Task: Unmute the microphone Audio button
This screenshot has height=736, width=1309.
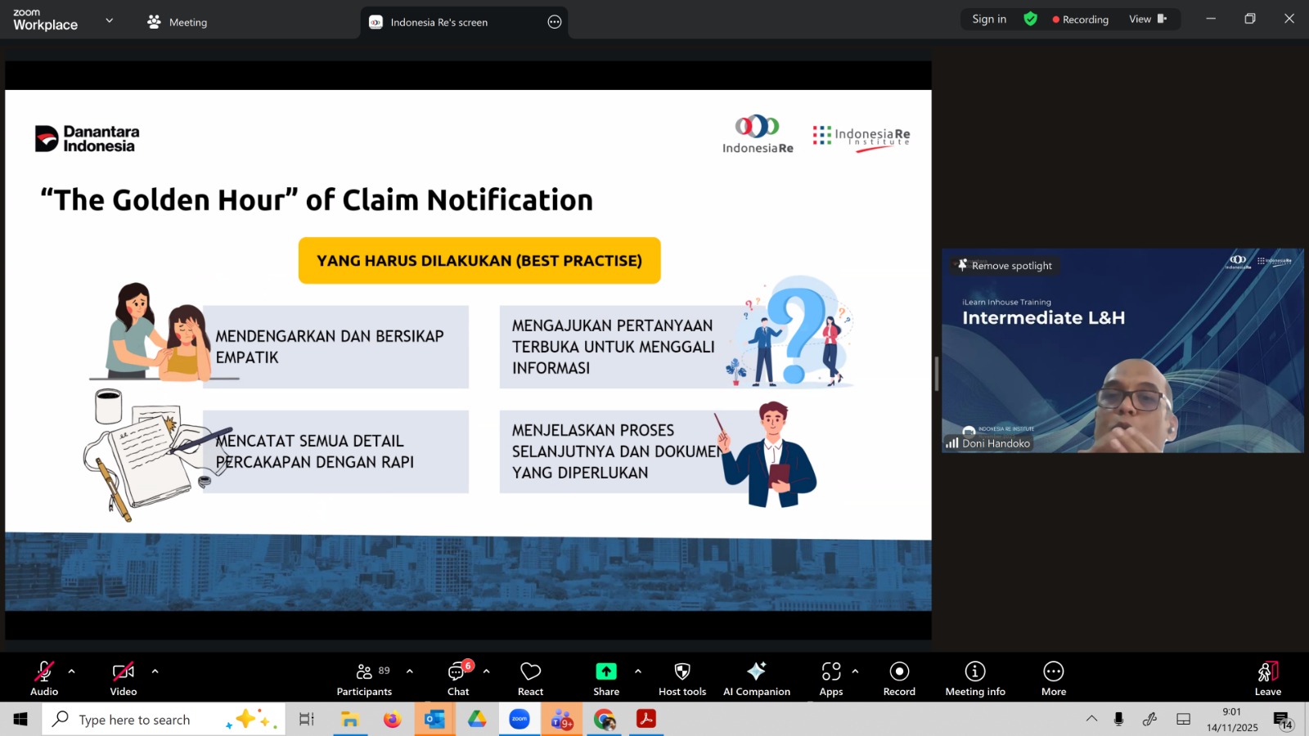Action: 44,679
